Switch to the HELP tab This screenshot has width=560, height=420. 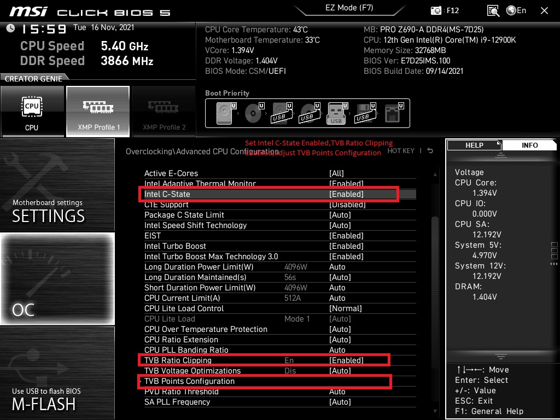[474, 145]
